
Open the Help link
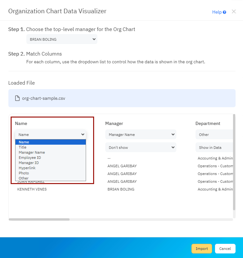217,12
